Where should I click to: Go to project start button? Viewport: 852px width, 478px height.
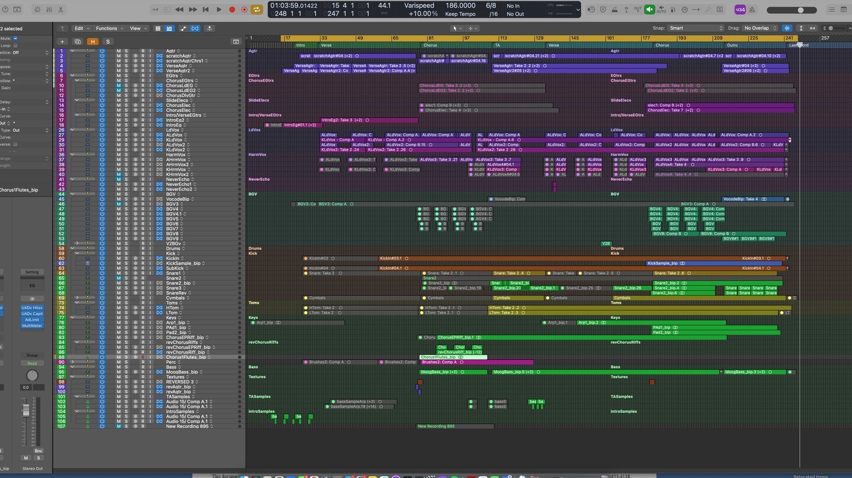(x=206, y=9)
